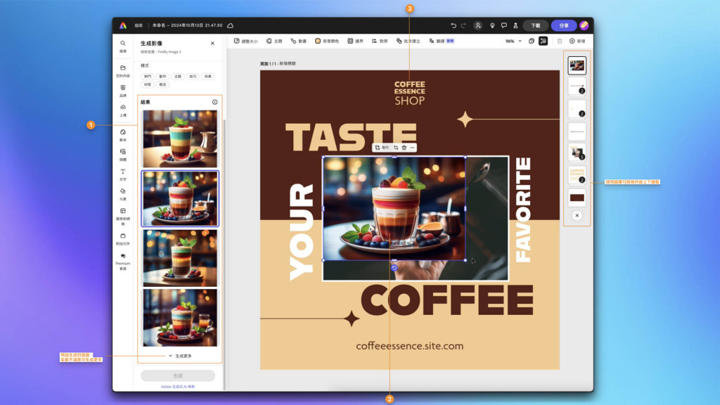This screenshot has height=405, width=720.
Task: Click the info icon next to 結果
Action: pos(215,102)
